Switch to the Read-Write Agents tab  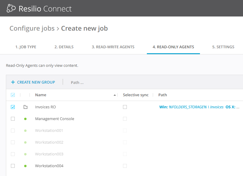coord(113,47)
